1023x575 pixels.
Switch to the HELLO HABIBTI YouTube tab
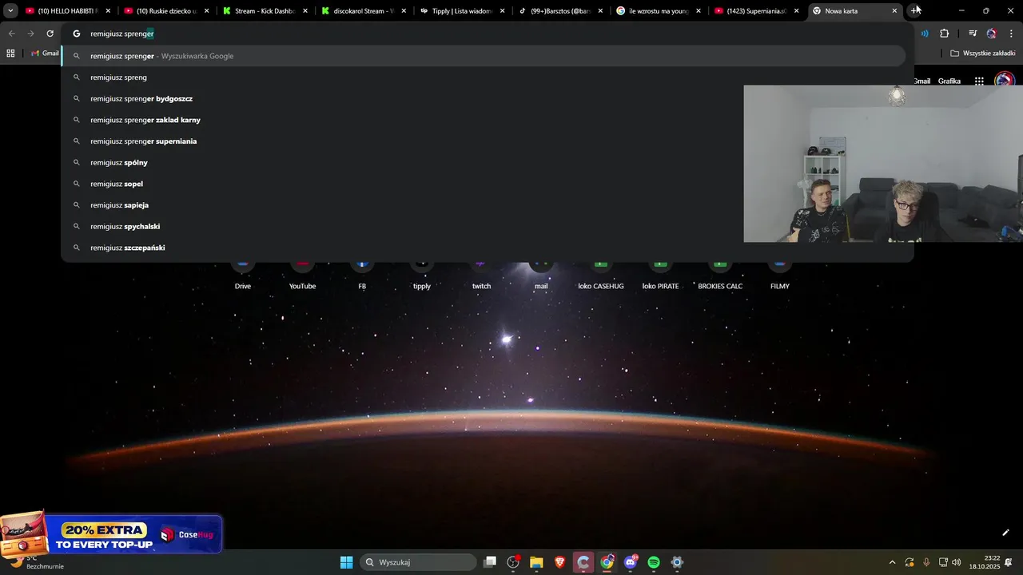(x=68, y=11)
